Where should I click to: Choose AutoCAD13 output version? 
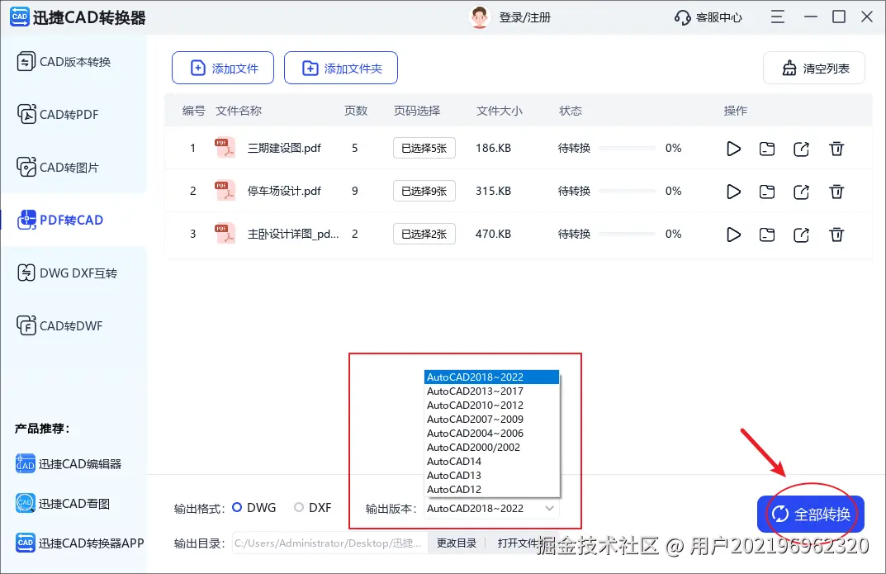pyautogui.click(x=491, y=476)
